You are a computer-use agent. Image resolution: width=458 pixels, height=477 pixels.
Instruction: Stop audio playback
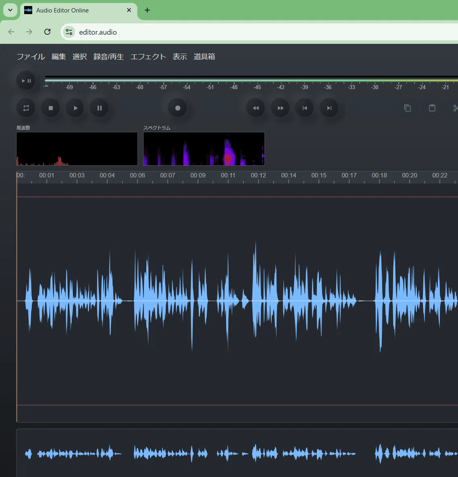pos(51,108)
